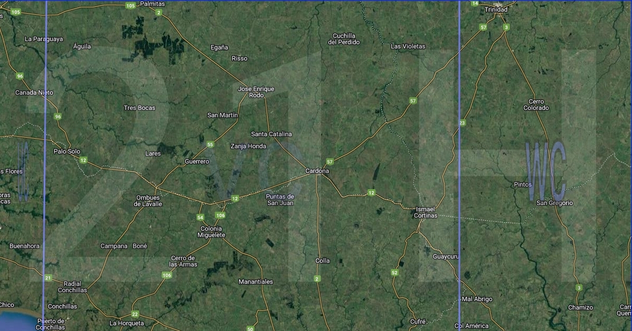Click the Route 14 shield near Trinidad

coord(475,3)
